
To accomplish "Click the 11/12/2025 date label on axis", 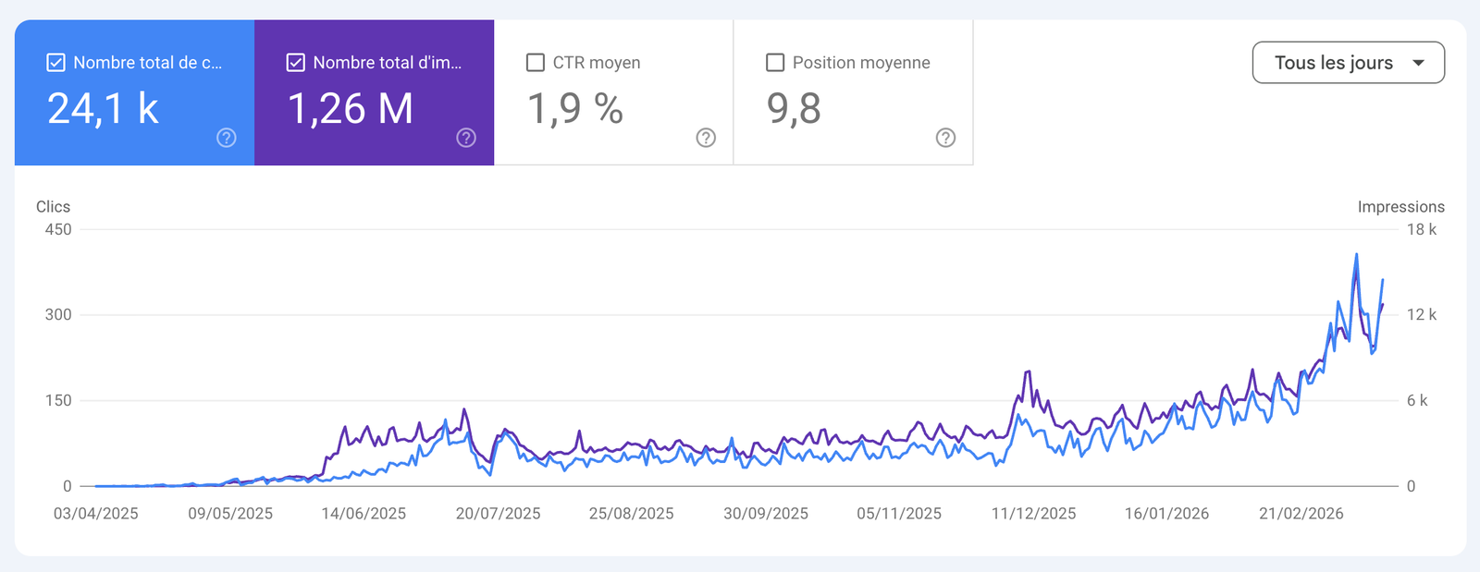I will (1033, 514).
